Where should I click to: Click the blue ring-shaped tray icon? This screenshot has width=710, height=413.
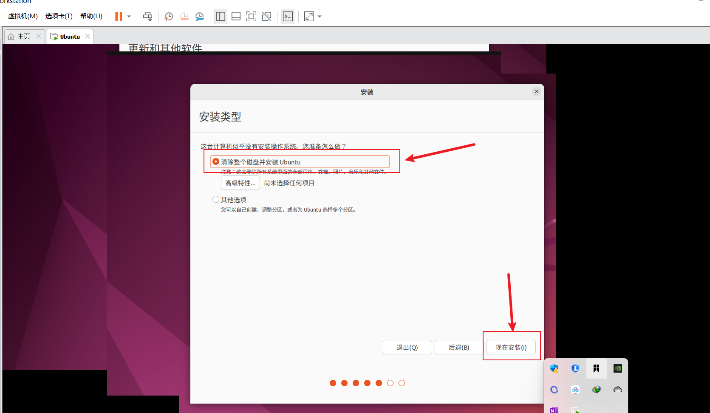point(554,390)
